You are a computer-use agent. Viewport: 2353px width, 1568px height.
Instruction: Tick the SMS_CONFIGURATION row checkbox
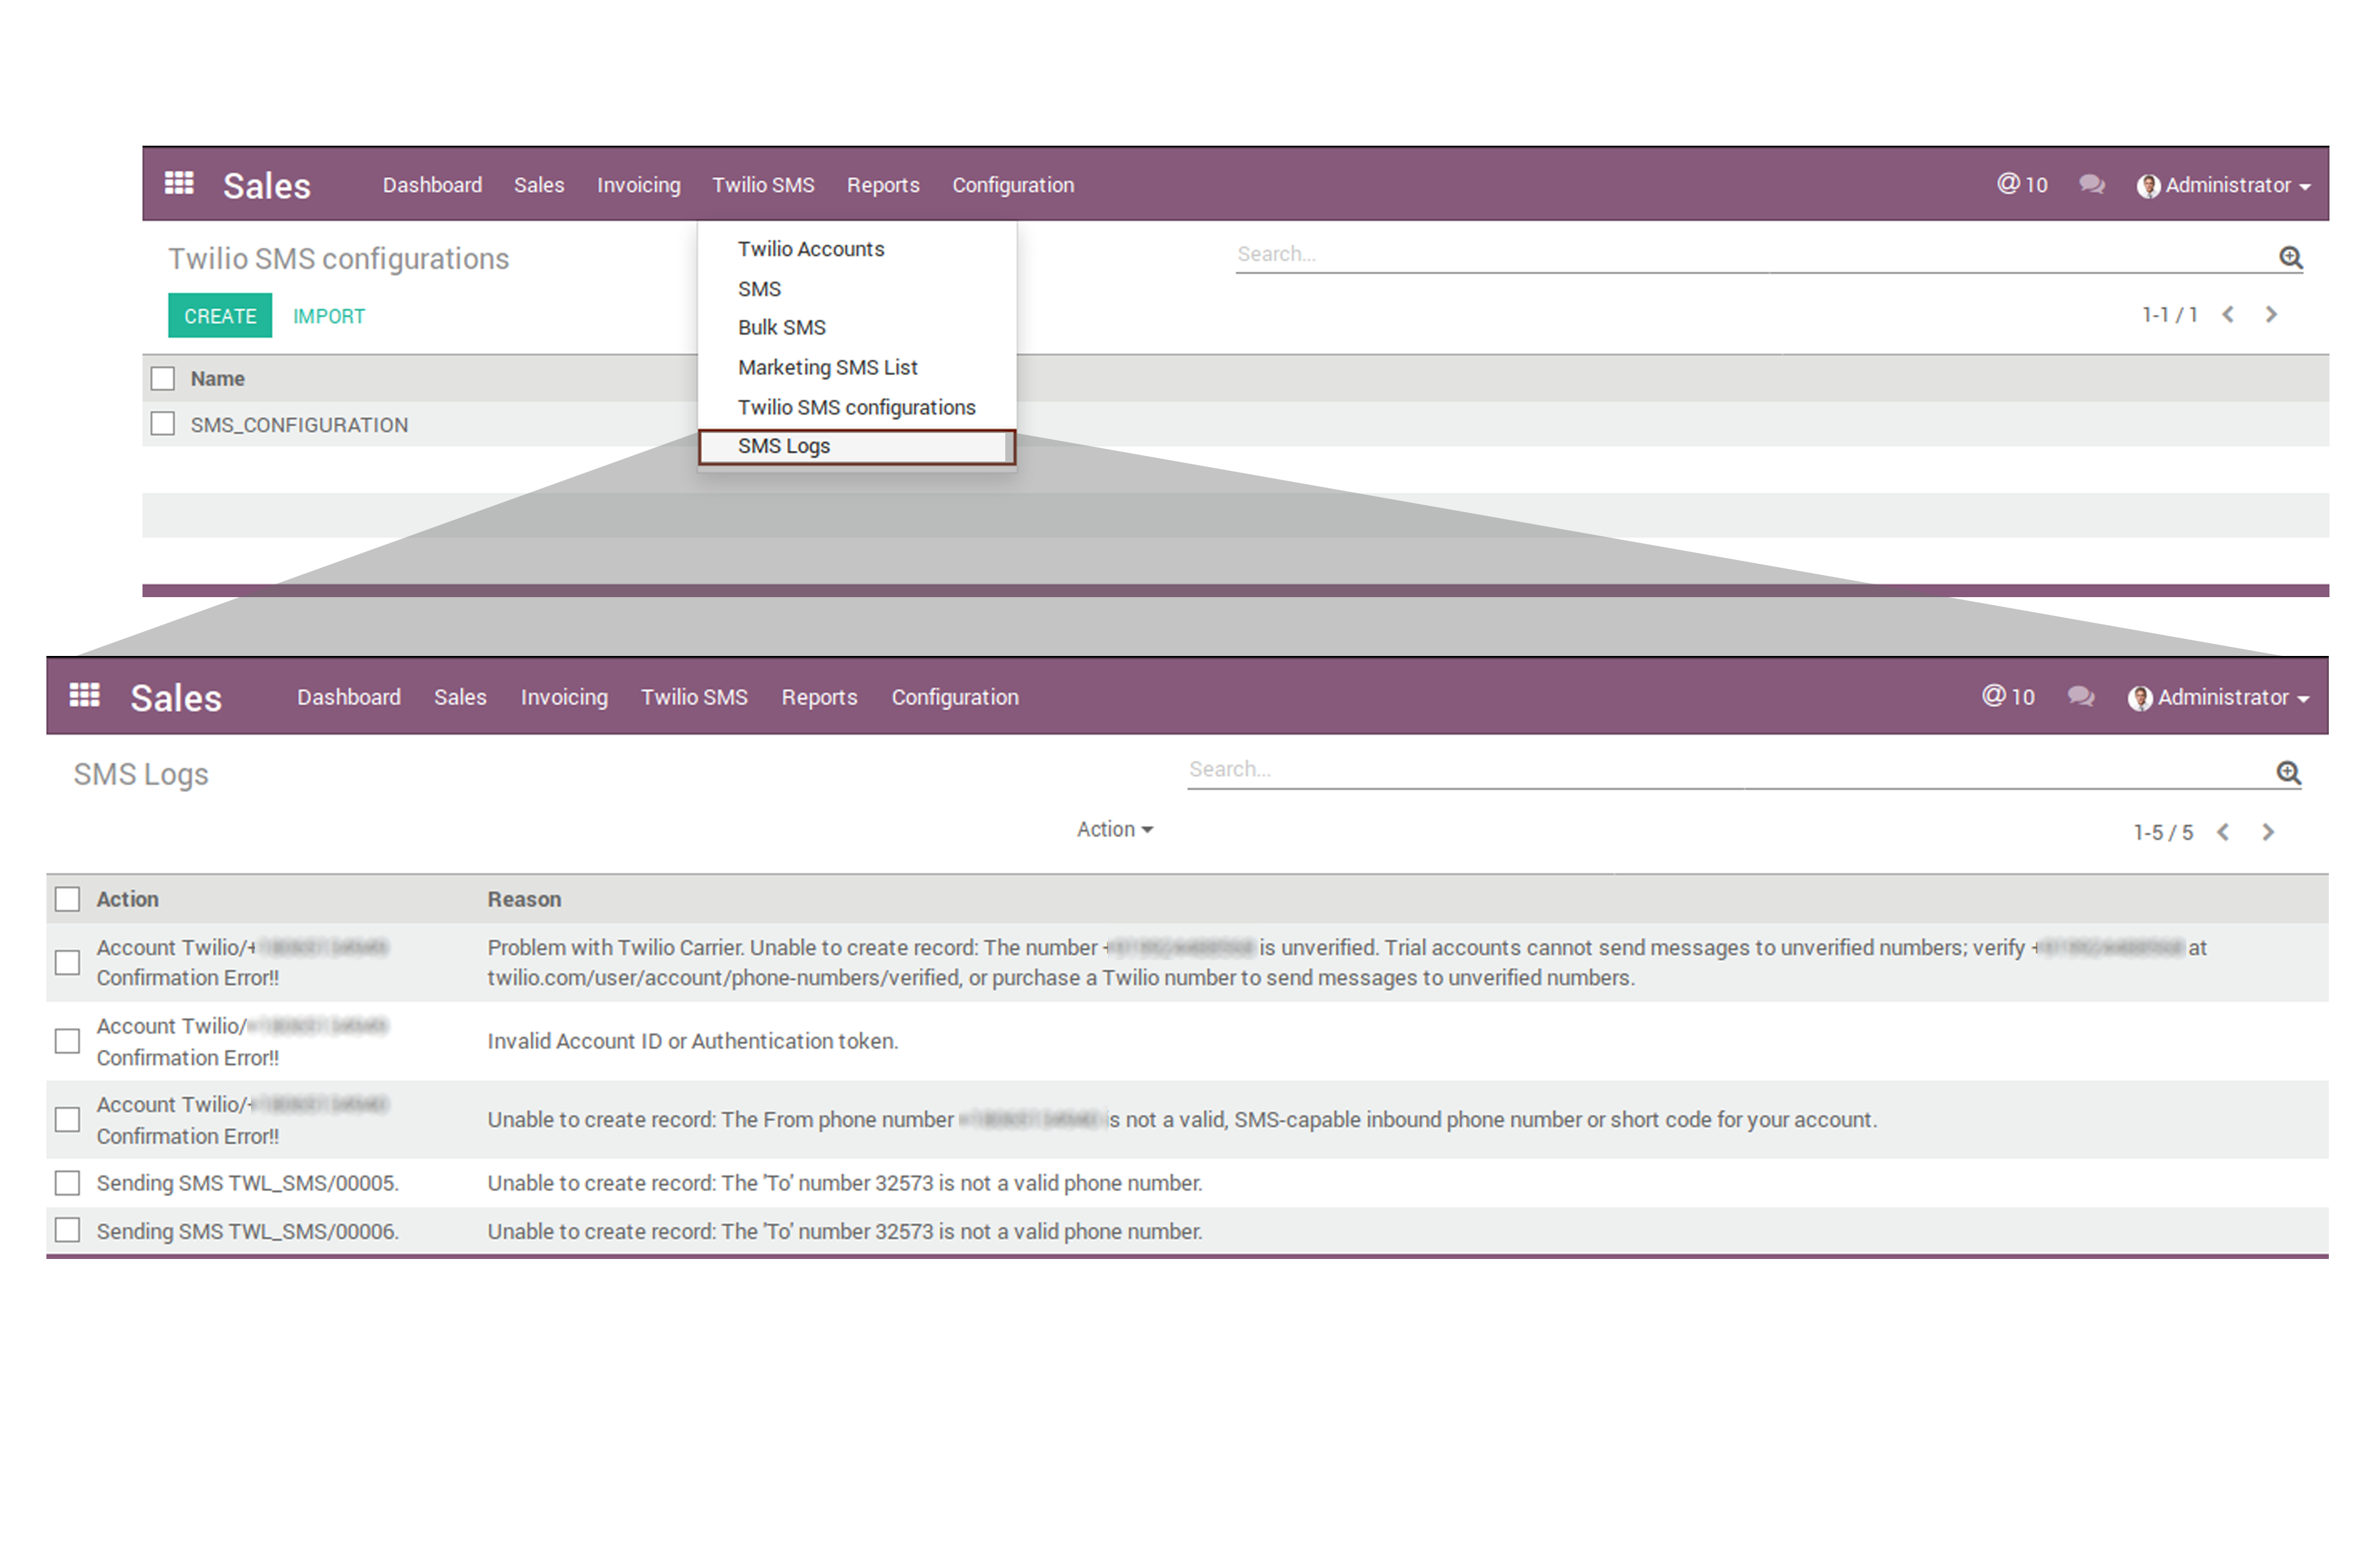coord(163,424)
